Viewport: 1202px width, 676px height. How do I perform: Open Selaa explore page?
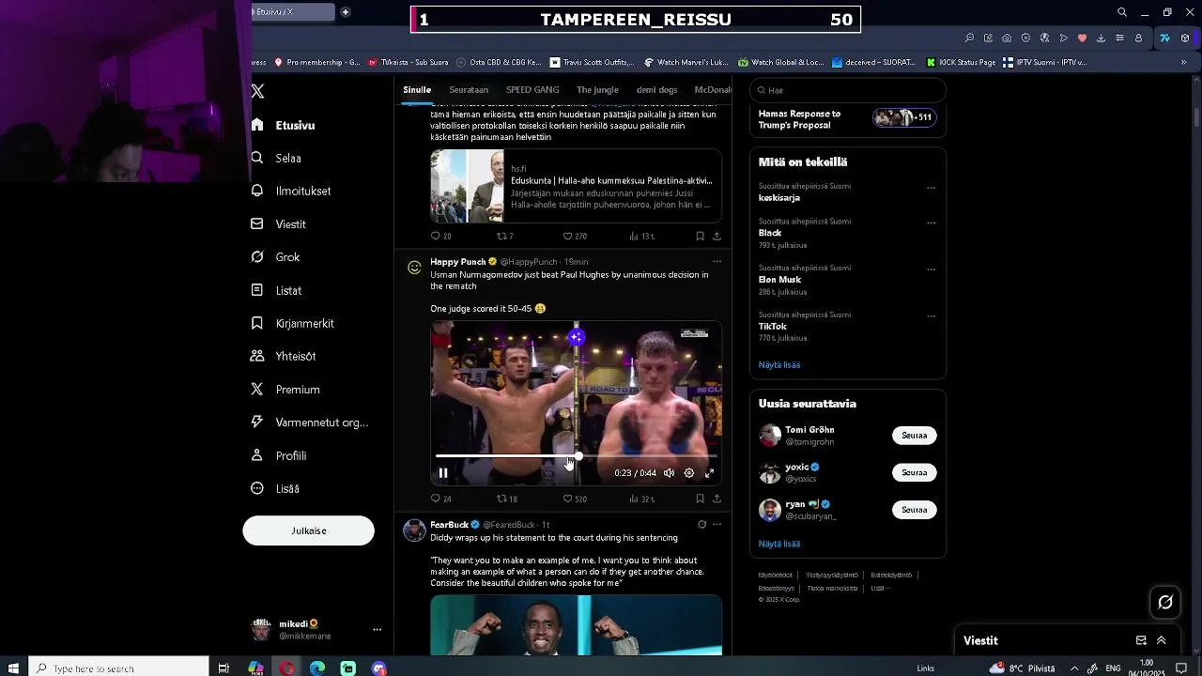[x=276, y=158]
